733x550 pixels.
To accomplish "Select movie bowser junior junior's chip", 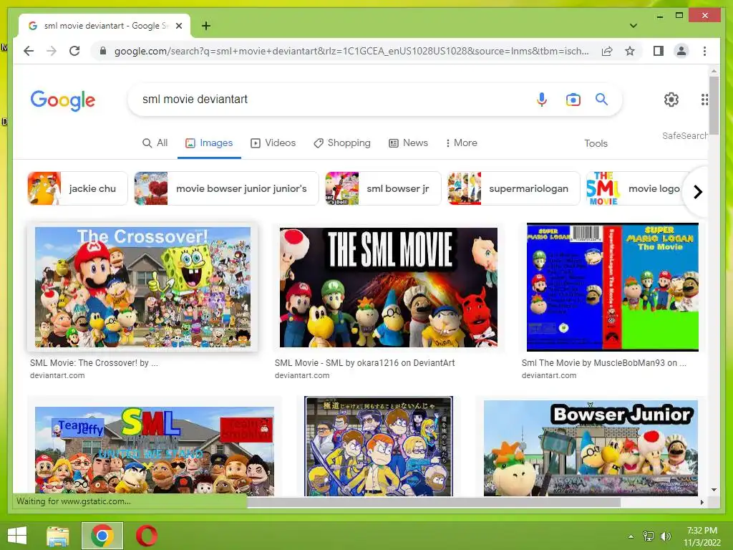I will pos(226,188).
